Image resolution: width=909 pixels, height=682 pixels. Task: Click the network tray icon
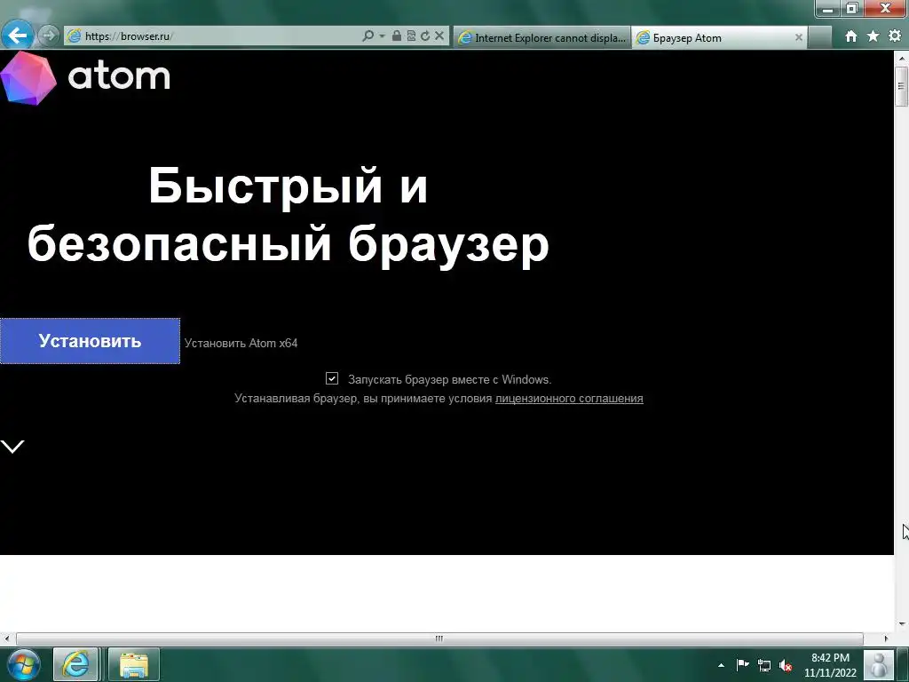tap(764, 665)
